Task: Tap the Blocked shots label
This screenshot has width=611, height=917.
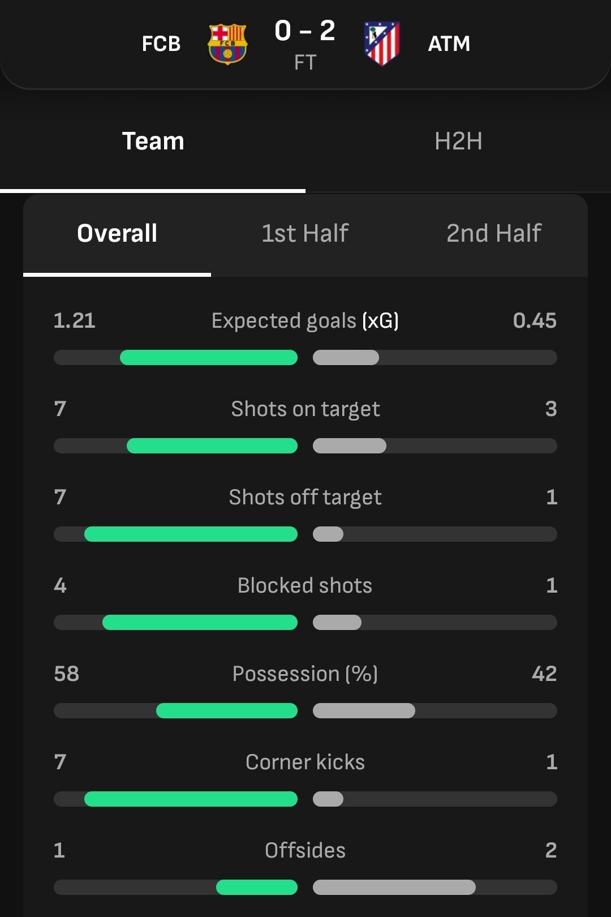Action: pyautogui.click(x=305, y=586)
